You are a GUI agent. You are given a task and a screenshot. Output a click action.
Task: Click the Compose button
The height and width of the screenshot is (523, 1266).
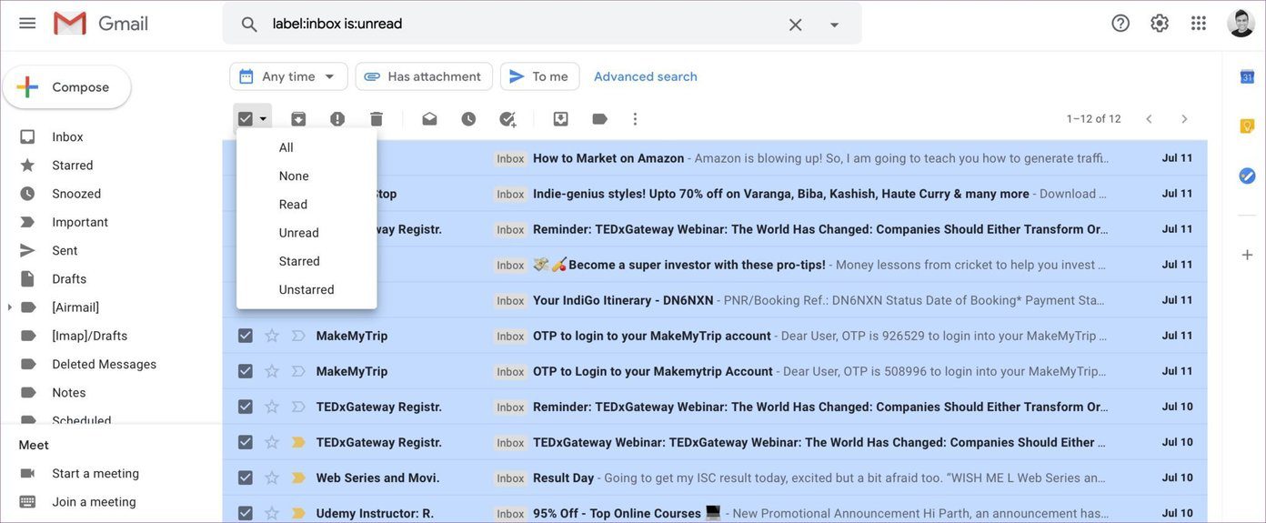click(67, 87)
